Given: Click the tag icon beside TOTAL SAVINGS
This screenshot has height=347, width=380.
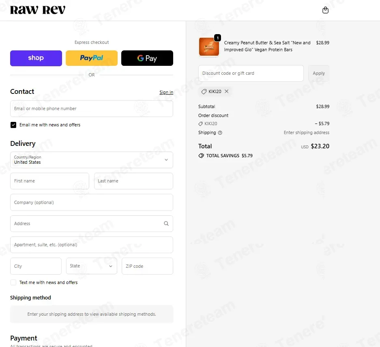Looking at the screenshot, I should point(201,156).
